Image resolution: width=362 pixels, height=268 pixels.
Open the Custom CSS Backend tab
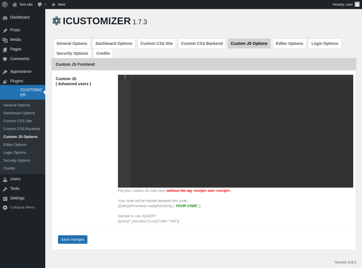click(x=202, y=43)
